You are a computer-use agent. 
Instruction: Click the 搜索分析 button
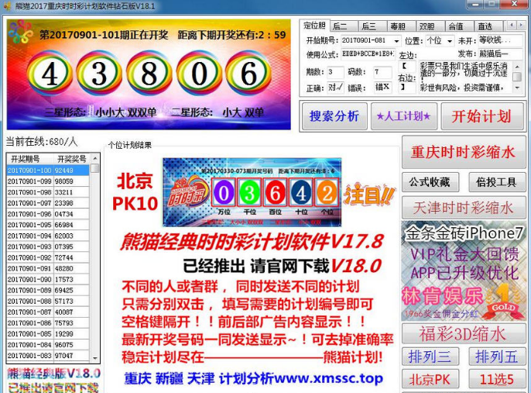click(x=334, y=116)
